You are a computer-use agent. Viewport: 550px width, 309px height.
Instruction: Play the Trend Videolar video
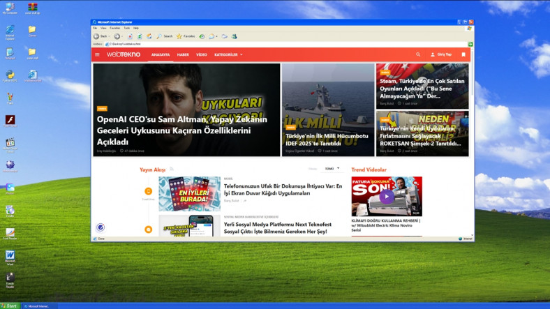click(387, 196)
